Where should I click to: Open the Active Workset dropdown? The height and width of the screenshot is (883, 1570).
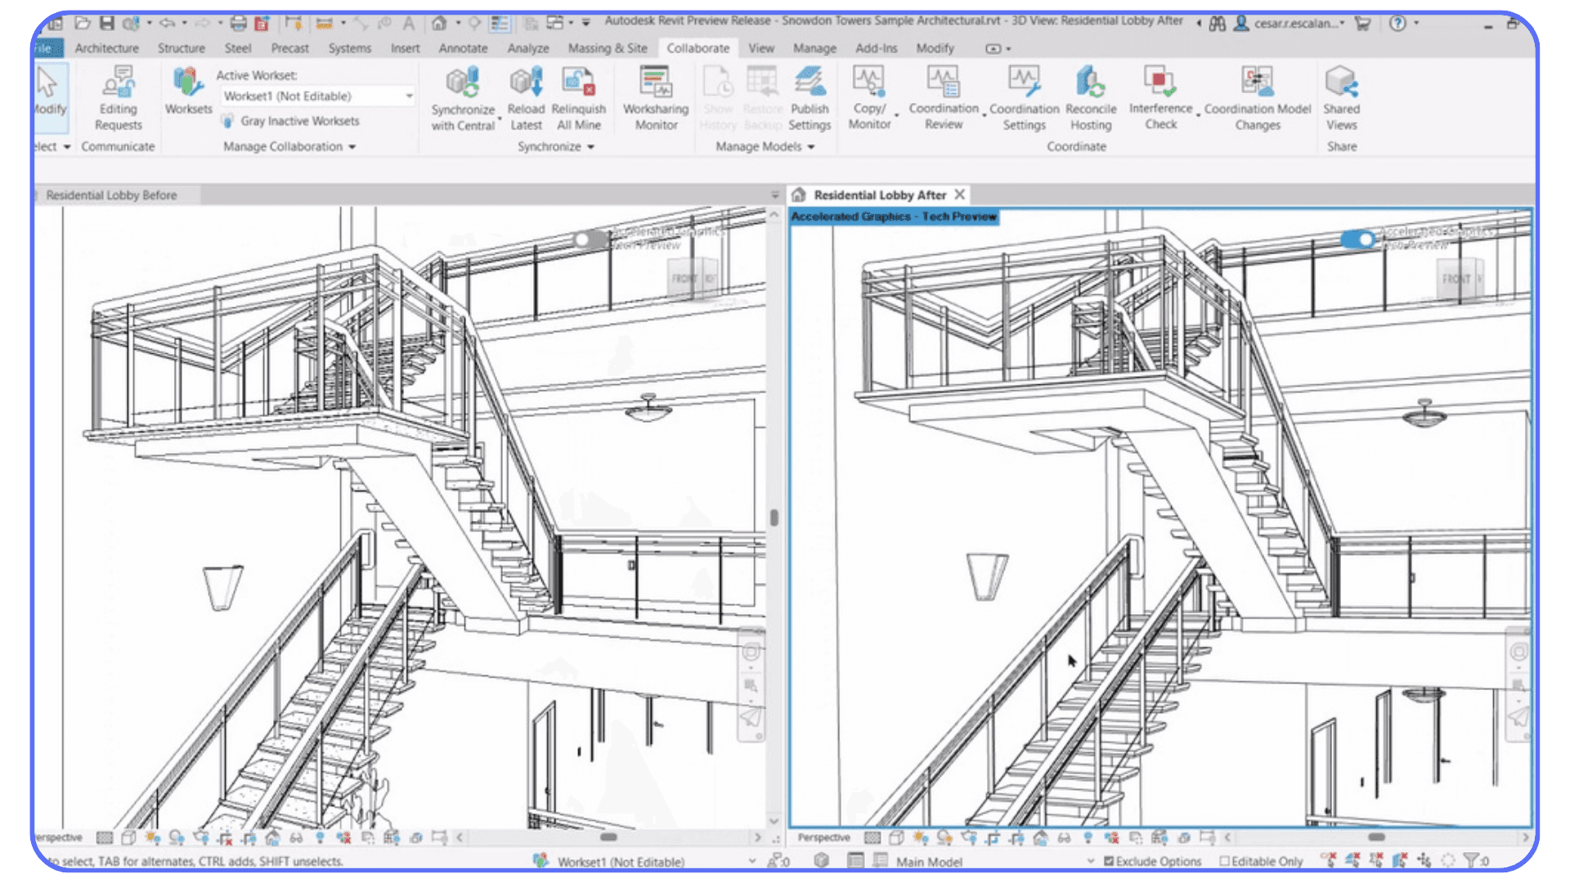coord(408,96)
